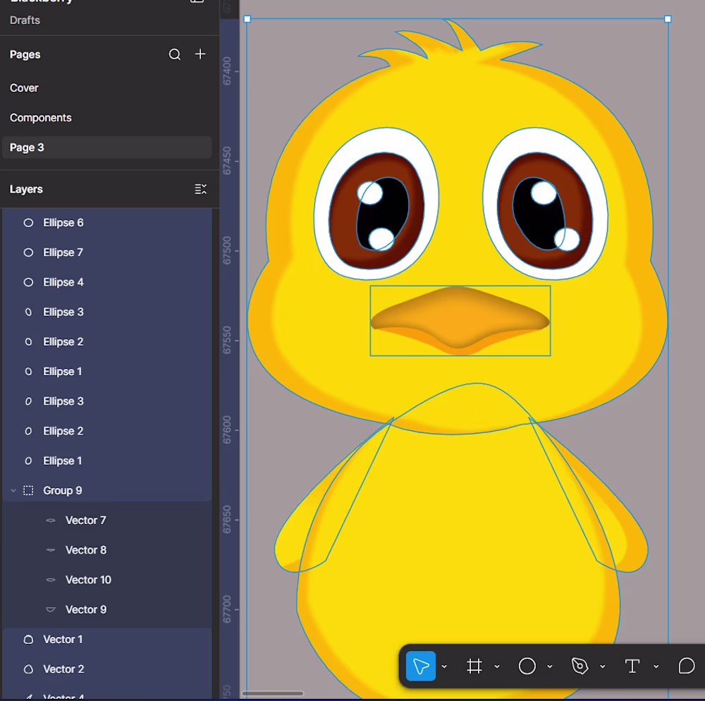The width and height of the screenshot is (705, 701).
Task: Open shape tools dropdown arrow
Action: pyautogui.click(x=549, y=666)
